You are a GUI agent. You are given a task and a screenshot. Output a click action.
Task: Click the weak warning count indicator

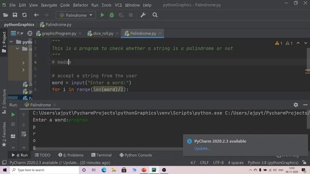tap(289, 43)
